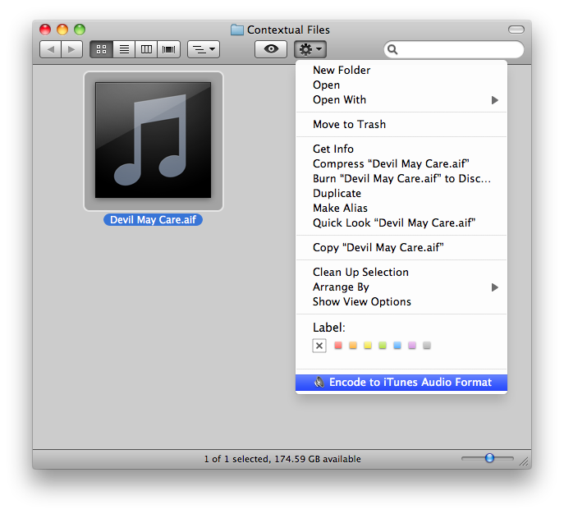Click the Quick Look eye button

click(271, 49)
